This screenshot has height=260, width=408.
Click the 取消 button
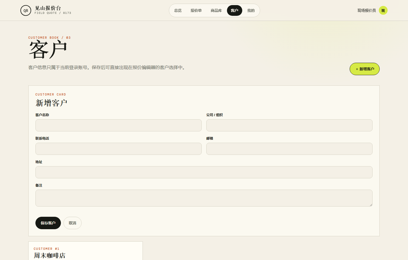pyautogui.click(x=73, y=223)
